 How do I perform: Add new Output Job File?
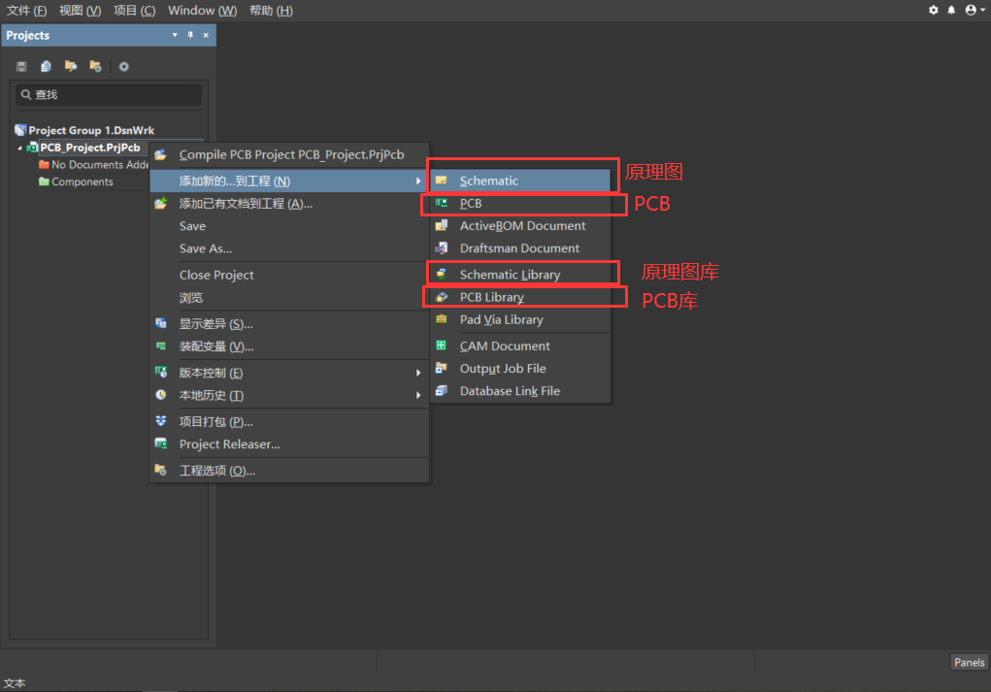pos(520,369)
